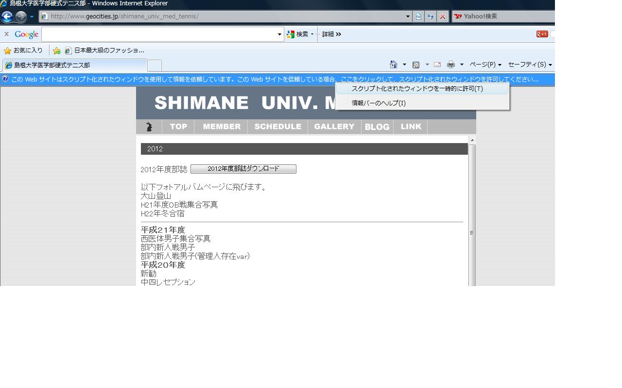Screen dimensions: 622x388
Task: Open a new blank tab
Action: (x=155, y=65)
